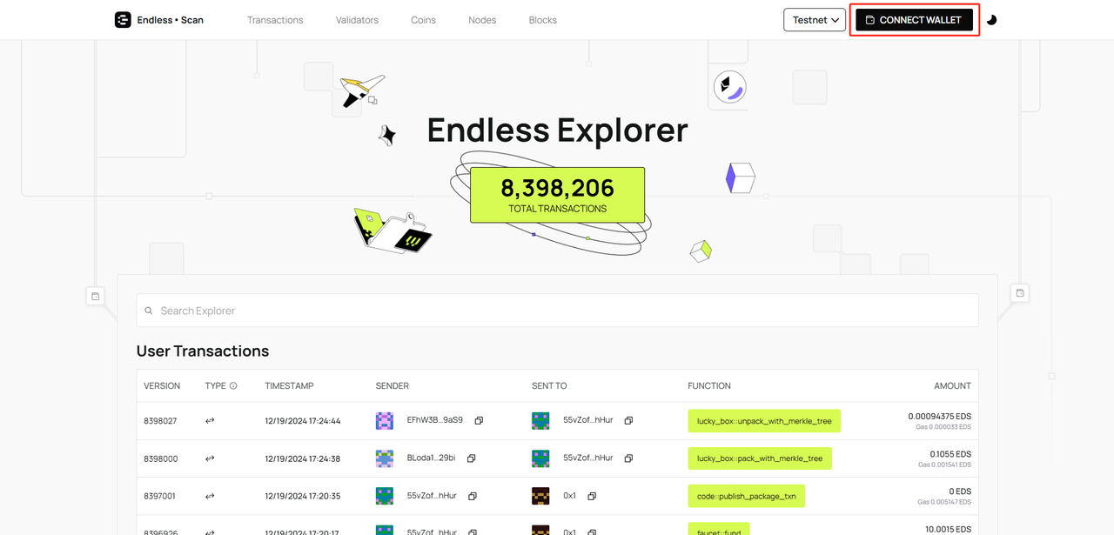Open the Blocks nav link
The image size is (1114, 535).
pyautogui.click(x=542, y=20)
